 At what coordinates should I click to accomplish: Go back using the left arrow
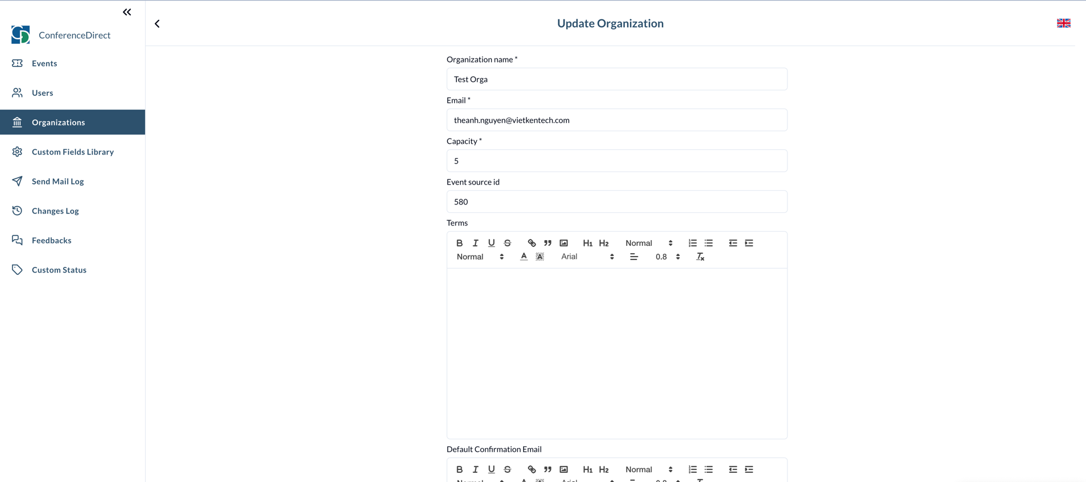[157, 23]
